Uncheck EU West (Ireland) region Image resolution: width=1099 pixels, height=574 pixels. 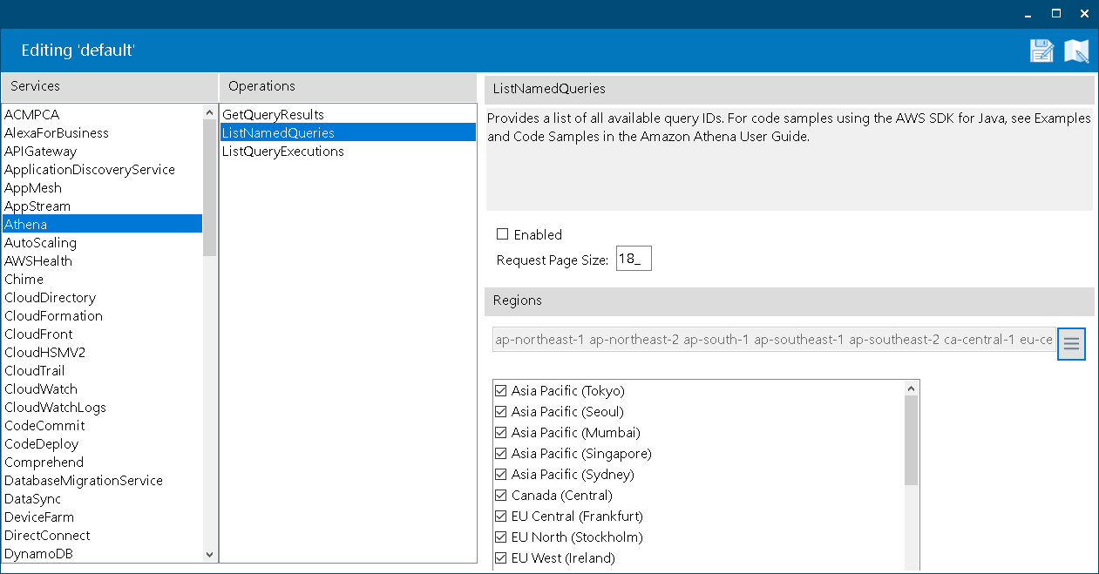pyautogui.click(x=500, y=558)
